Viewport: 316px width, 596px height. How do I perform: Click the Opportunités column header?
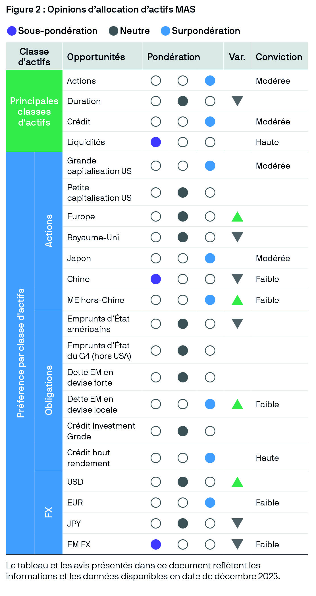pyautogui.click(x=96, y=57)
